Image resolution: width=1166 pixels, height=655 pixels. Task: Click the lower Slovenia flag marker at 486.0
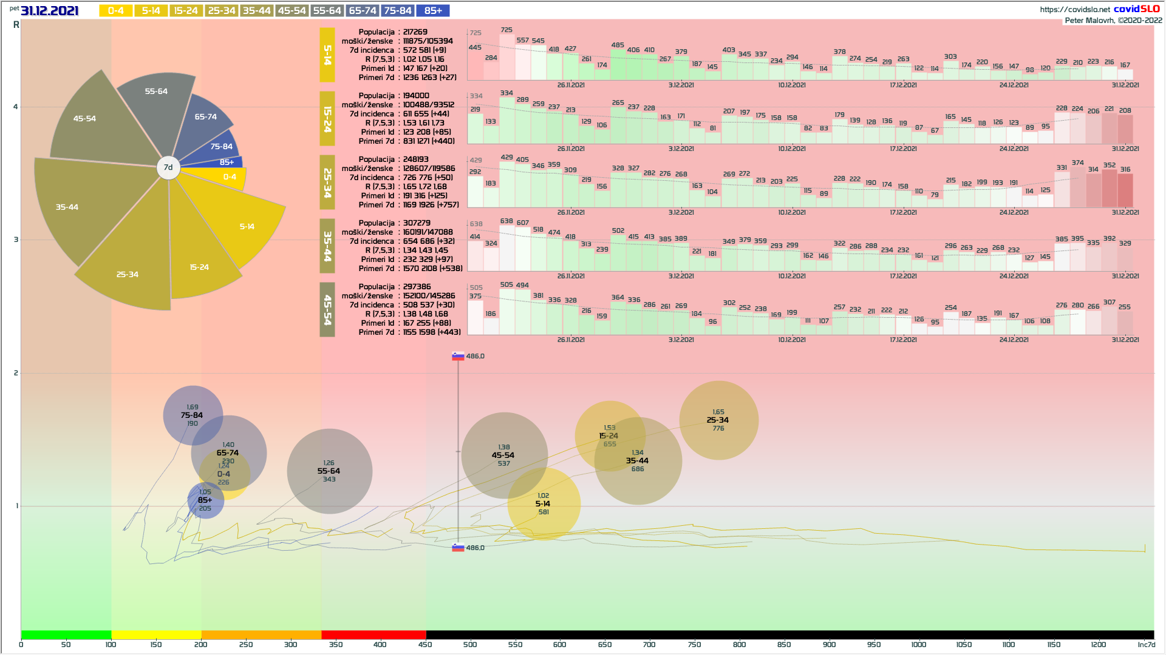tap(458, 548)
